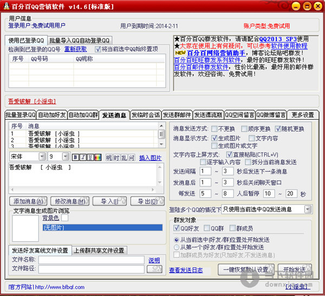Open 软件使用教程 link
The image size is (325, 296).
289,46
